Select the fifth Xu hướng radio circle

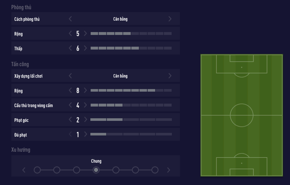[x=116, y=170]
